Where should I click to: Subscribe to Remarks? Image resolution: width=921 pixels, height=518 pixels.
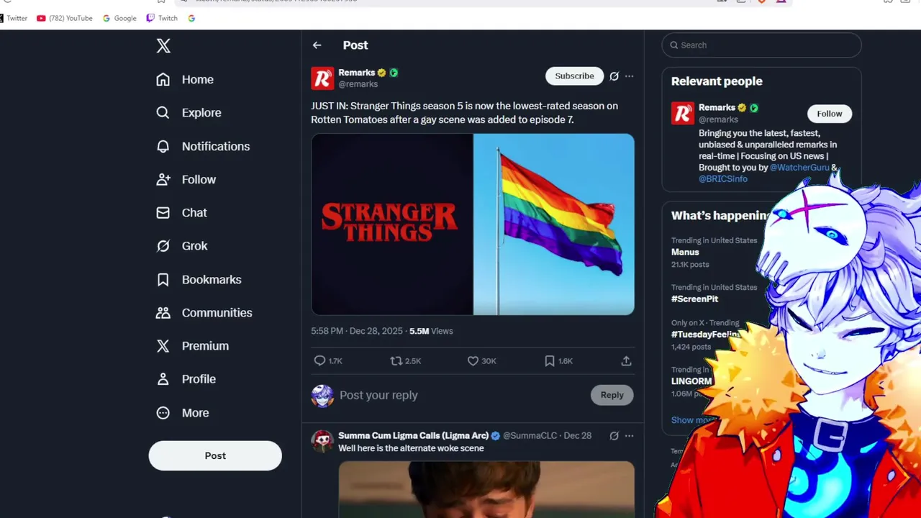574,76
